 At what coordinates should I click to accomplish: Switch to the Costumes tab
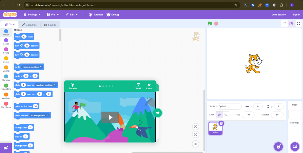[x=29, y=25]
